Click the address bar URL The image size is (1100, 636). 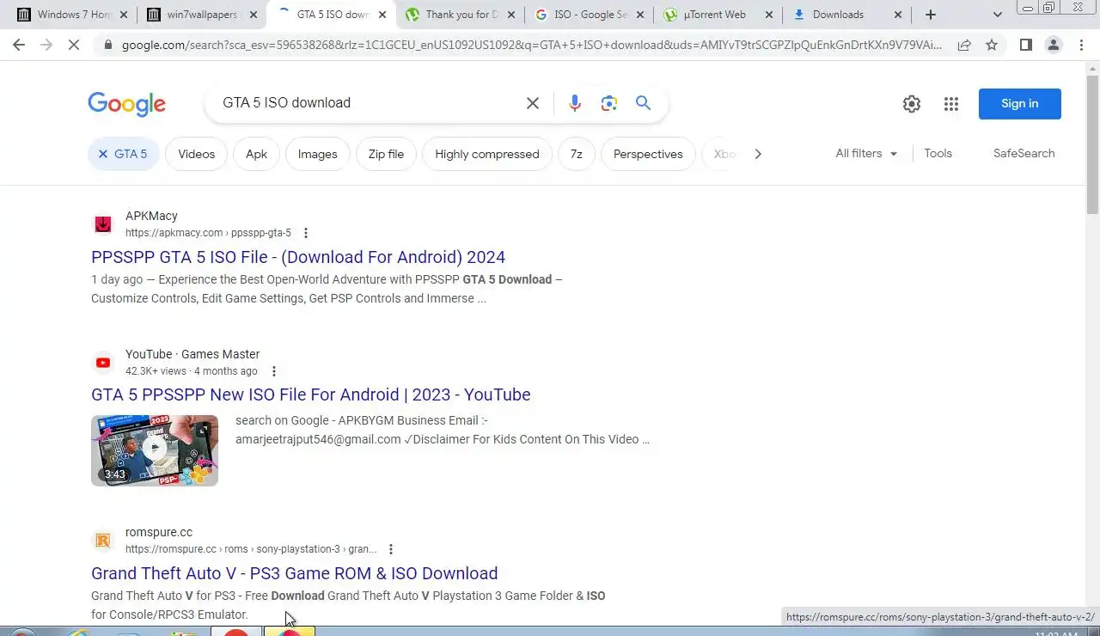click(x=531, y=45)
